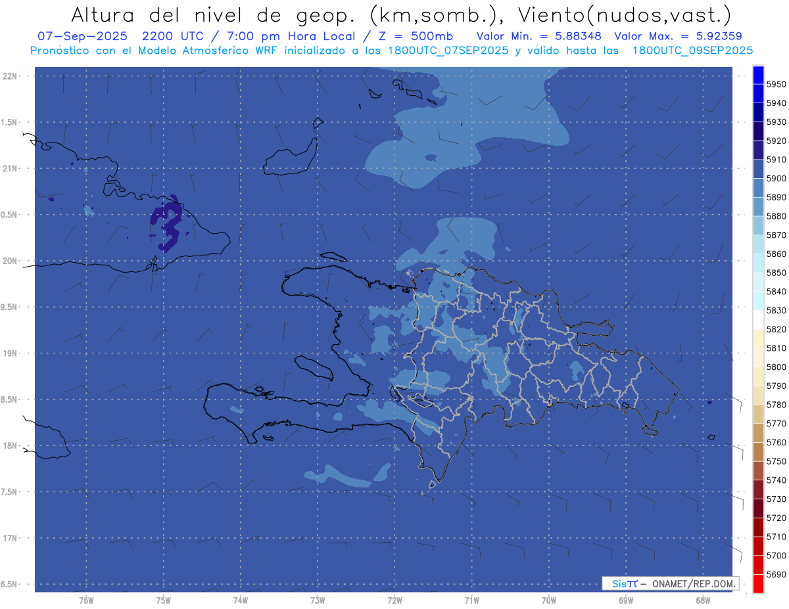Select the 5900 legend color band
Screen dimensions: 789x609
(x=758, y=169)
